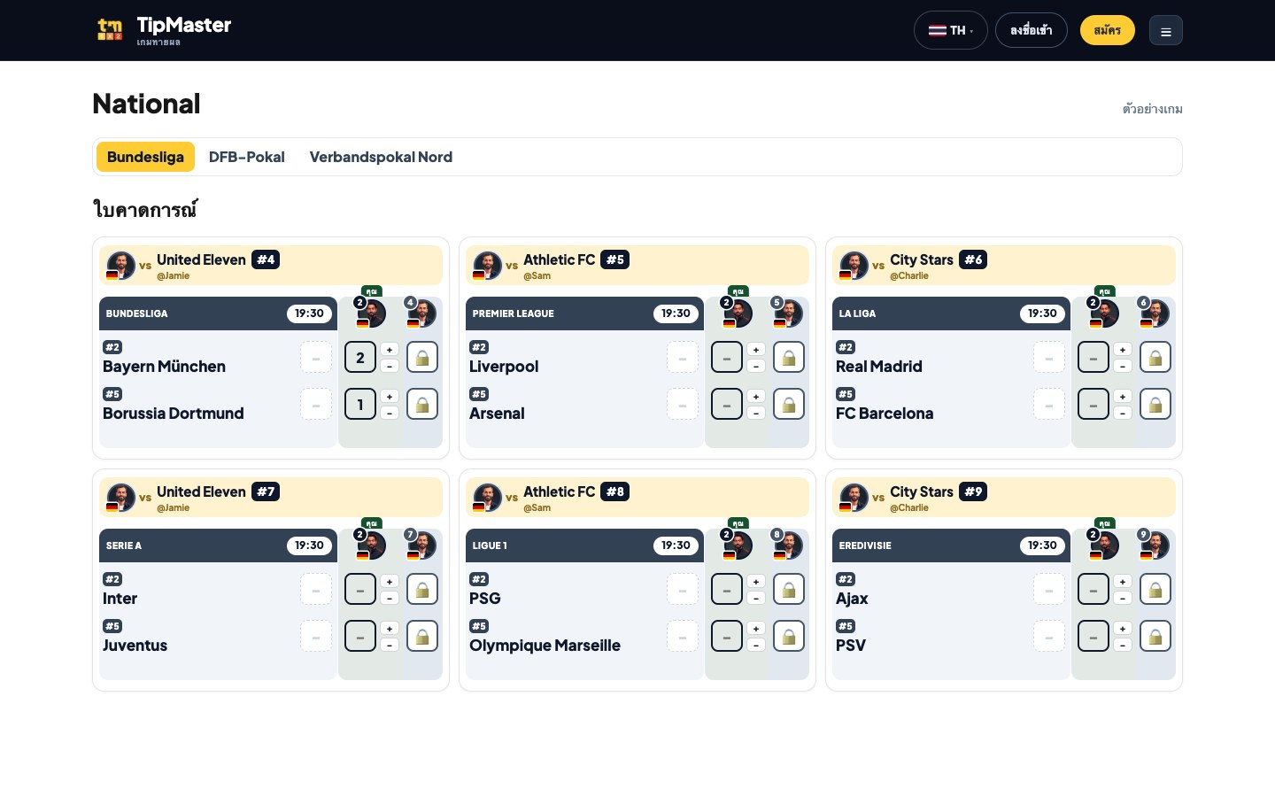Click lock icon for Olympique Marseille
The image size is (1275, 797).
(x=789, y=637)
